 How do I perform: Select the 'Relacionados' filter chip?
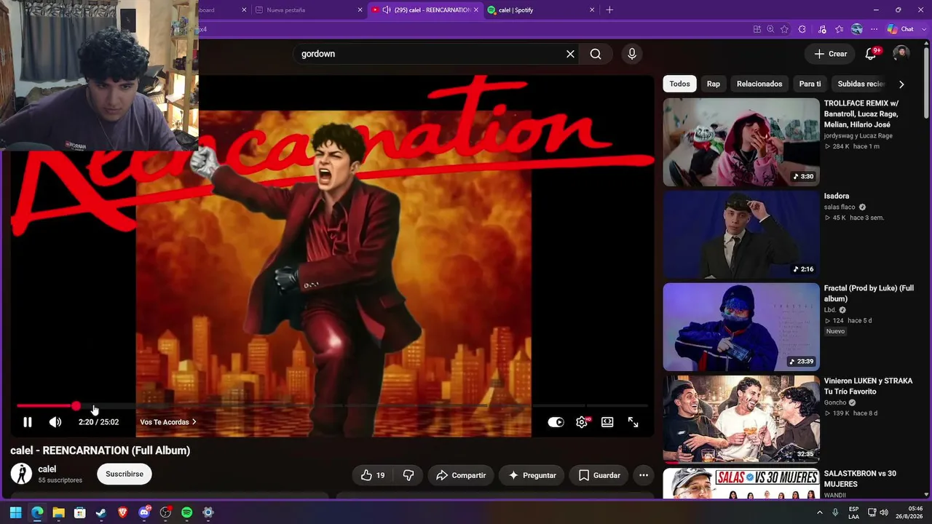759,84
